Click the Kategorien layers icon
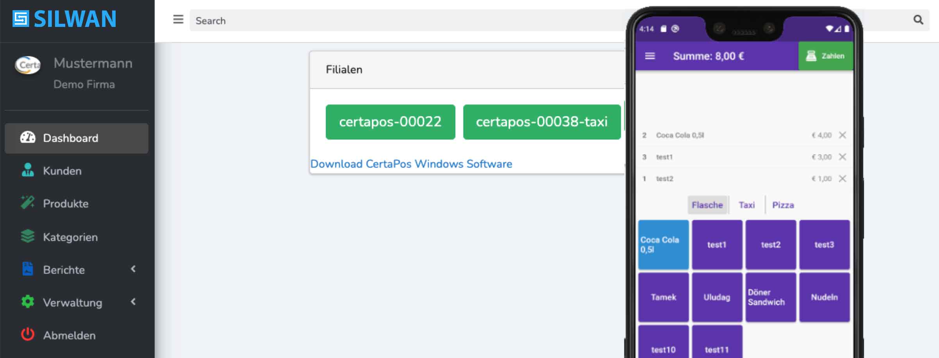This screenshot has width=939, height=358. 28,236
